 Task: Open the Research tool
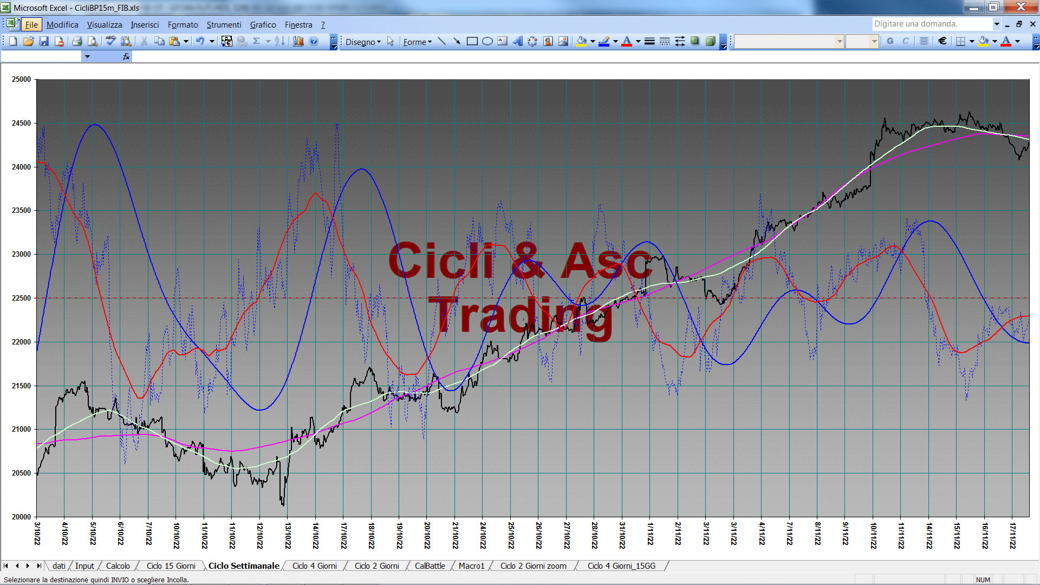[126, 41]
